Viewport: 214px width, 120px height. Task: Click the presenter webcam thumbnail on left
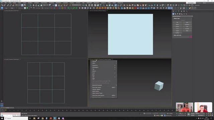[185, 107]
